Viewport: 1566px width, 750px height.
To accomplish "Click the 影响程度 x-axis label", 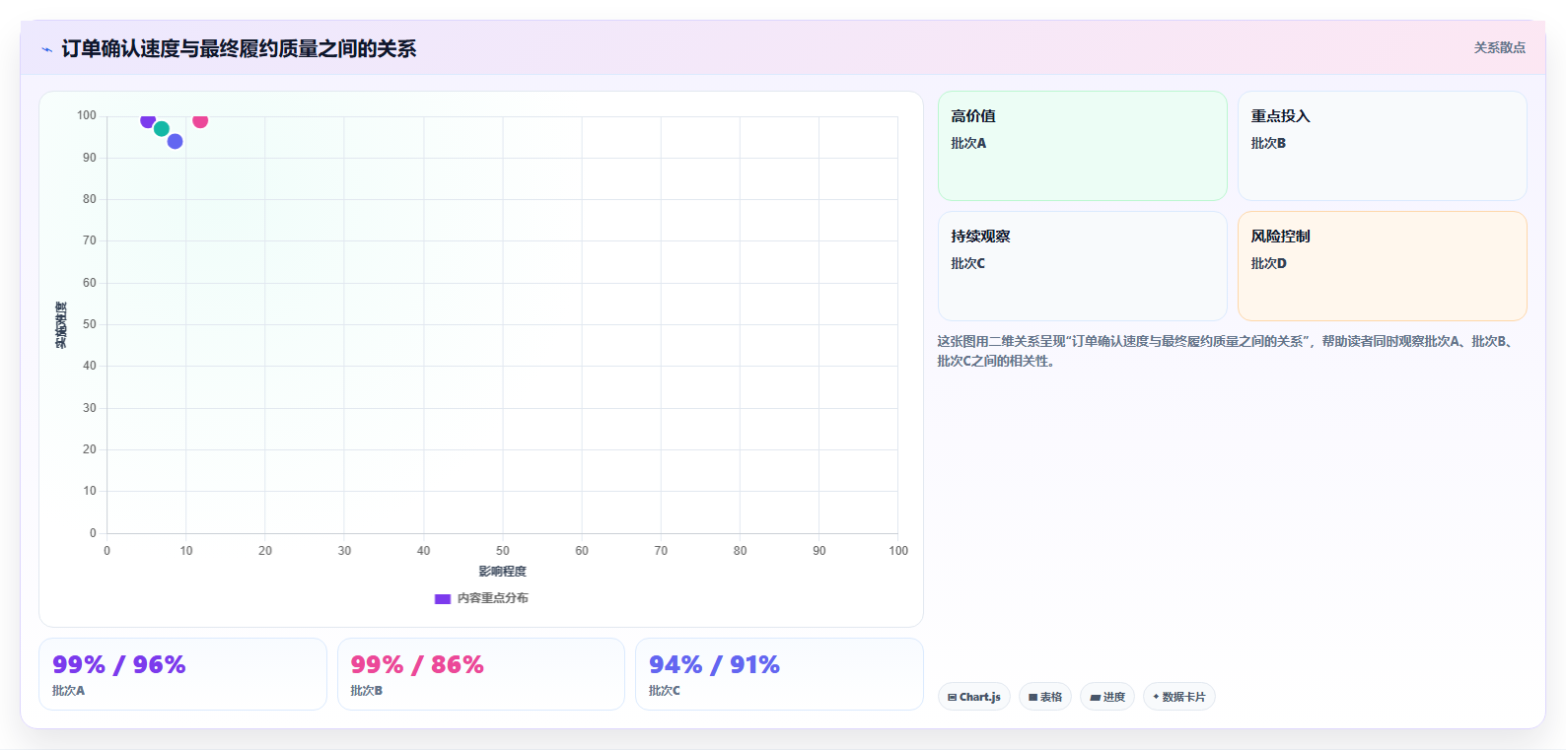I will tap(503, 572).
